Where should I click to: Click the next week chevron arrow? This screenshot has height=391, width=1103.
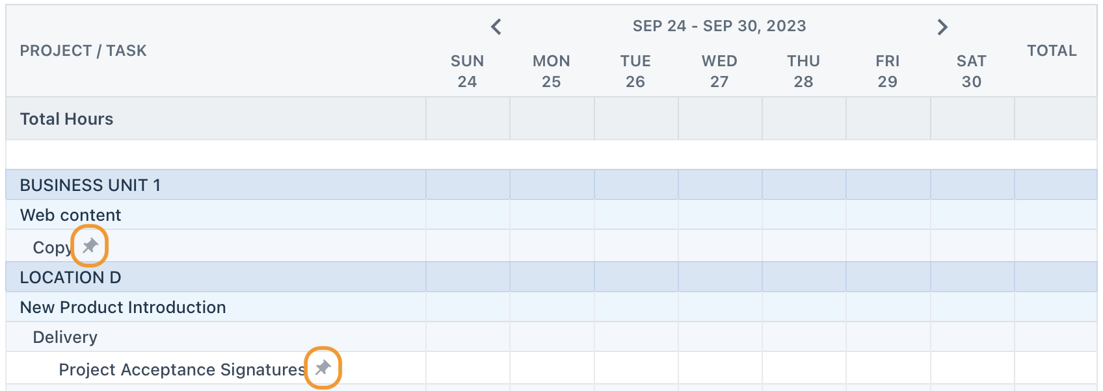pos(942,27)
